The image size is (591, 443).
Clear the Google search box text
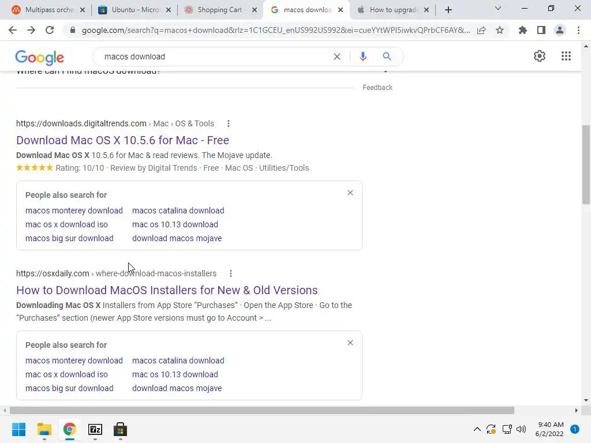[x=337, y=57]
